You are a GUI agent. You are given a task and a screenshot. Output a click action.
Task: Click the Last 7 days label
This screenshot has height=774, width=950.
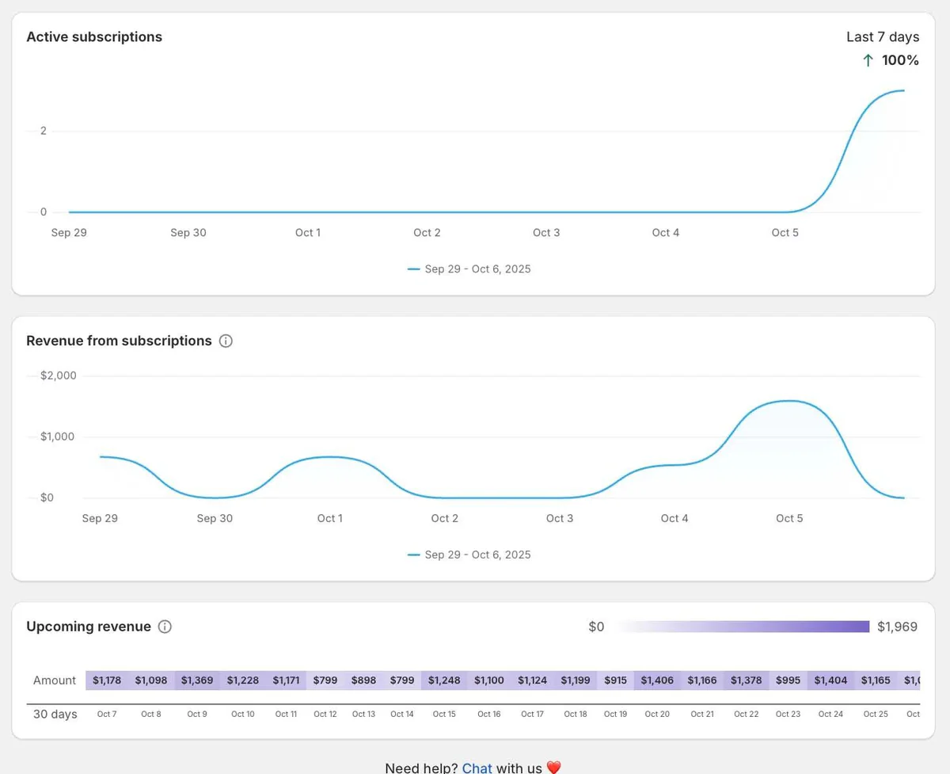(883, 37)
